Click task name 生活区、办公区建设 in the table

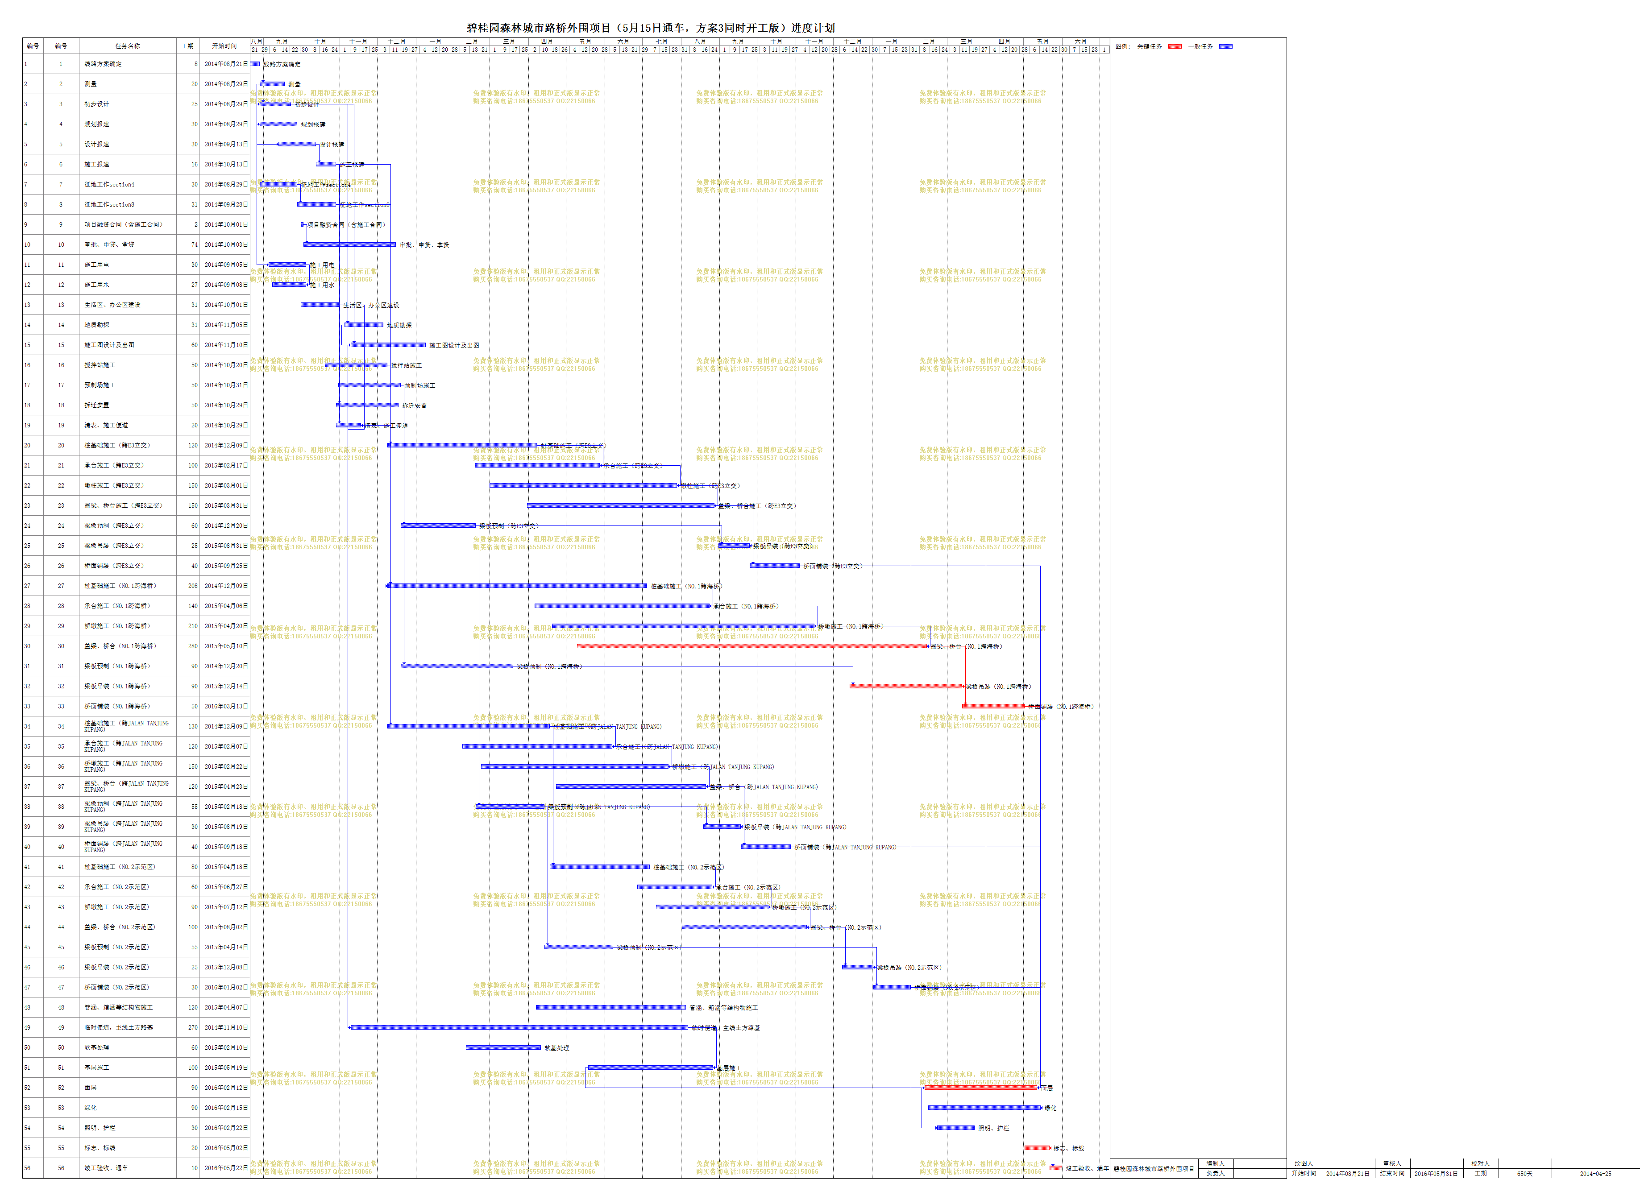[112, 305]
